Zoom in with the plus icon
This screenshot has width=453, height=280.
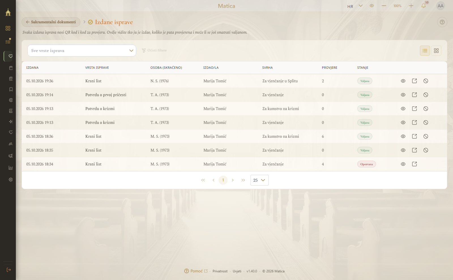pyautogui.click(x=411, y=6)
